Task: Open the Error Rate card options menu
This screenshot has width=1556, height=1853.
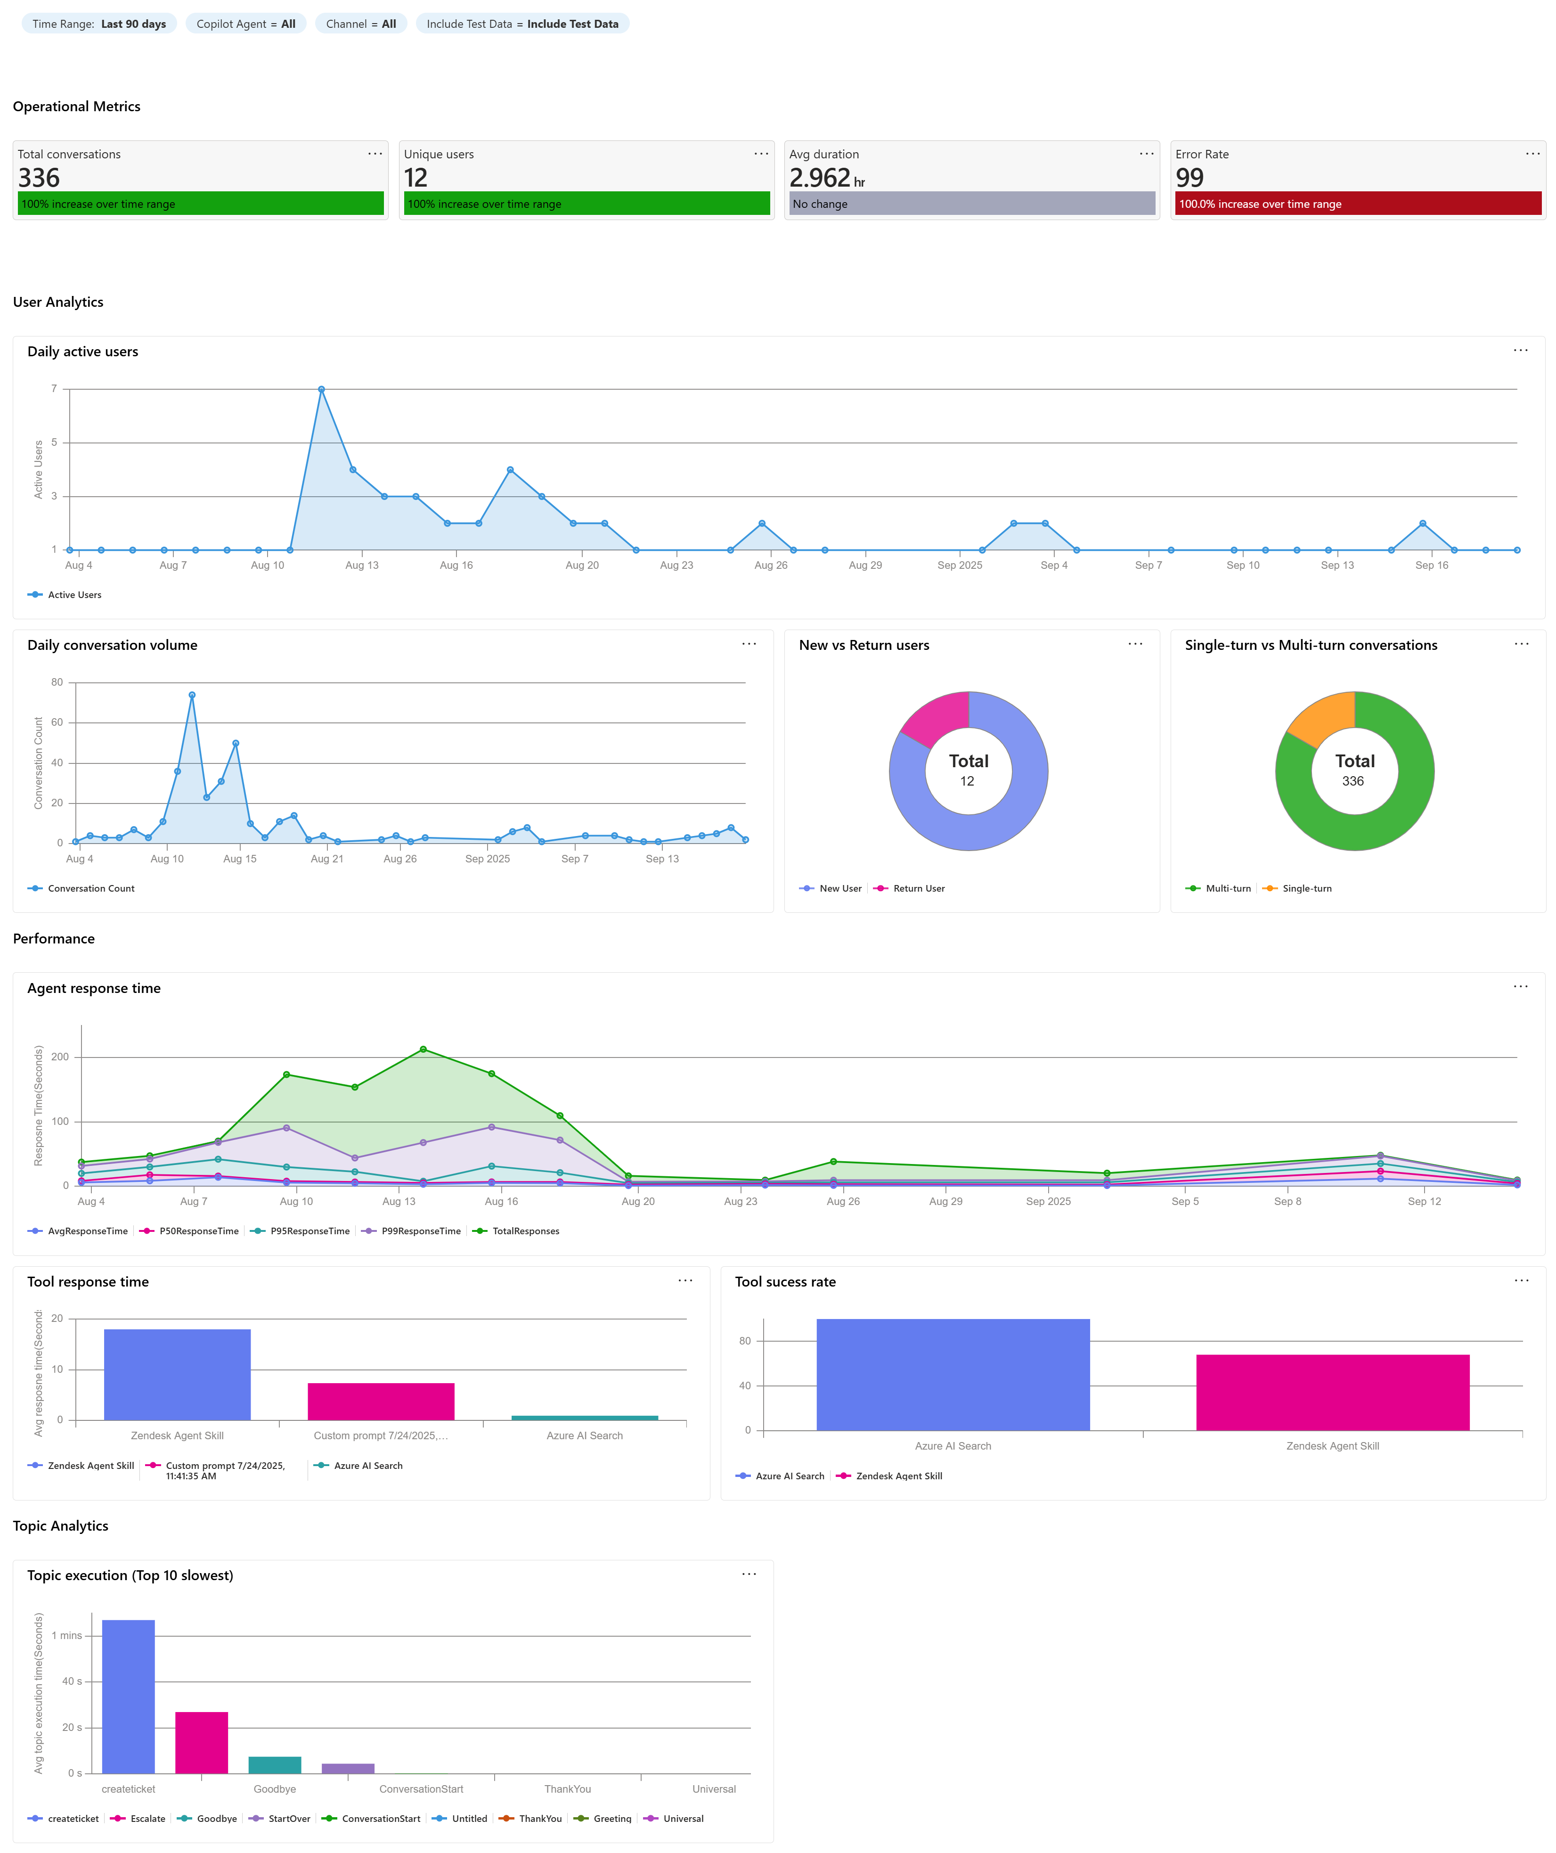Action: click(x=1532, y=154)
